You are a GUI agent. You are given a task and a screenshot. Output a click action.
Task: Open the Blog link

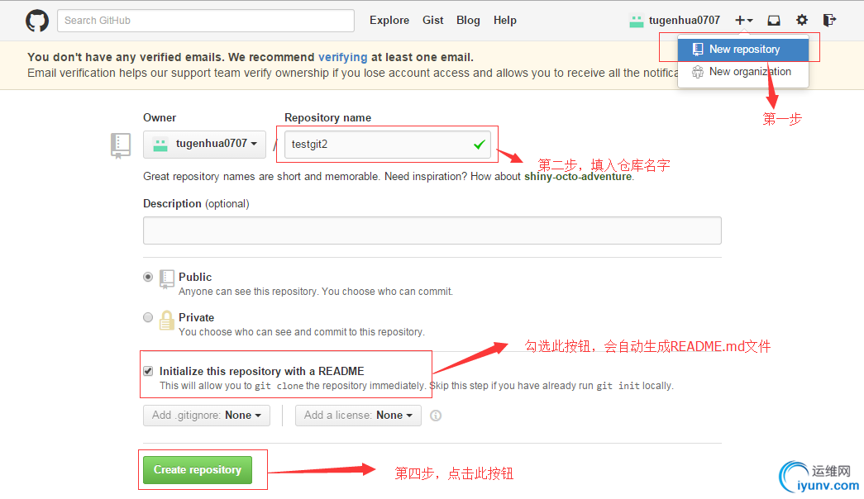pos(468,21)
